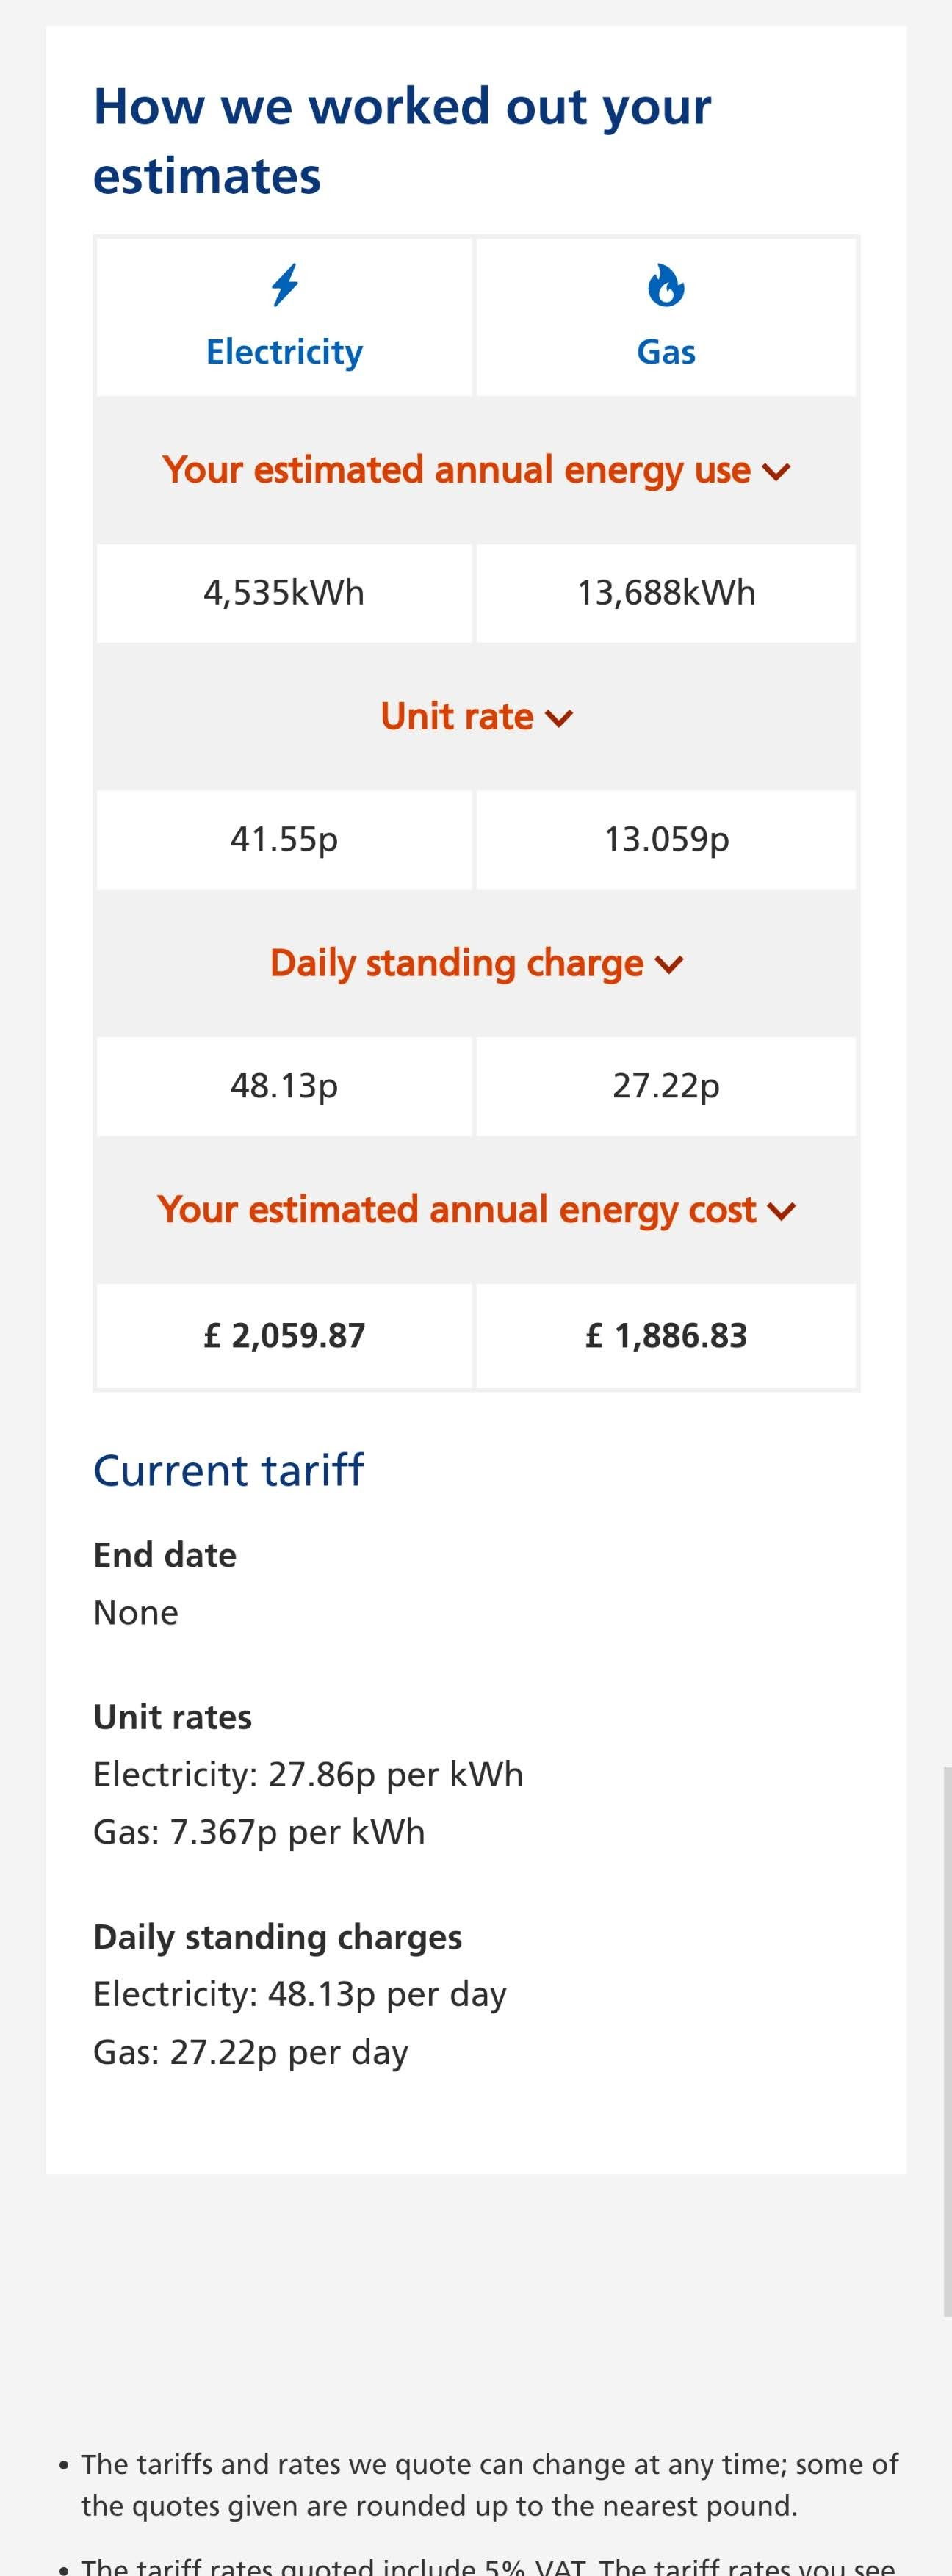Click chevron next to annual energy use
Screen dimensions: 952x2576
coord(777,472)
